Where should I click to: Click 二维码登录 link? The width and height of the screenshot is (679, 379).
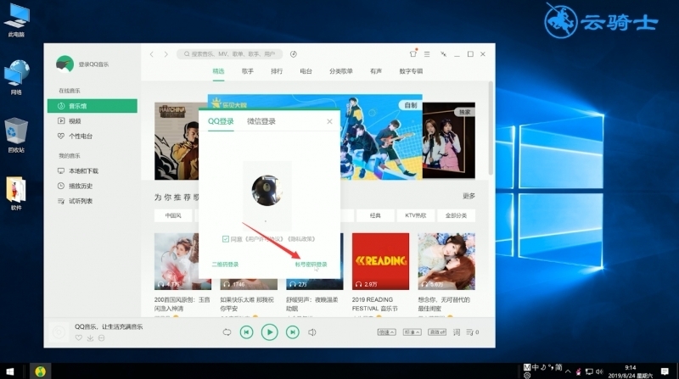(x=225, y=265)
